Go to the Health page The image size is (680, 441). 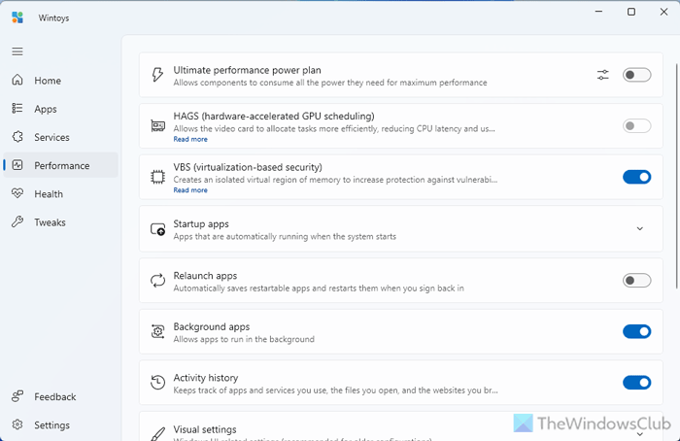(49, 194)
